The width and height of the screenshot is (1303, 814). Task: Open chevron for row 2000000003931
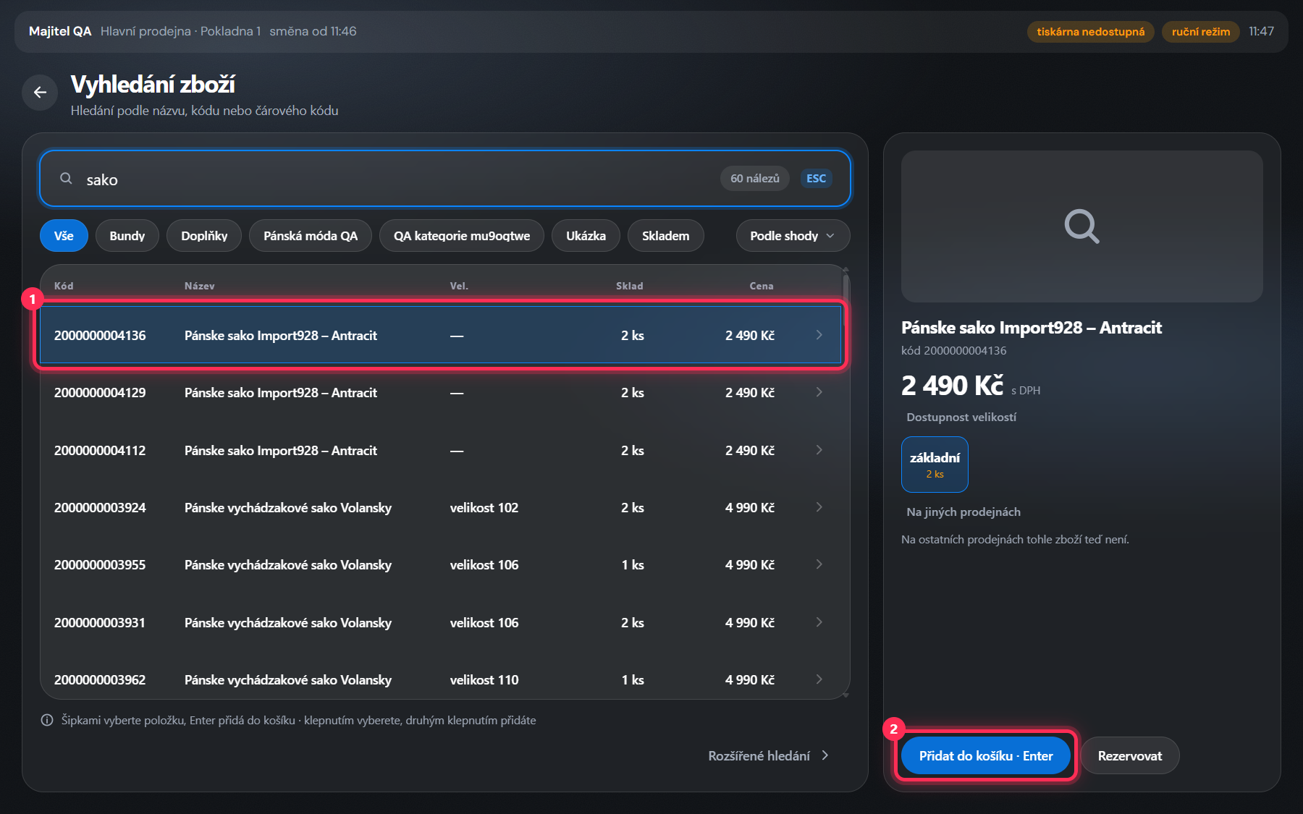tap(819, 622)
